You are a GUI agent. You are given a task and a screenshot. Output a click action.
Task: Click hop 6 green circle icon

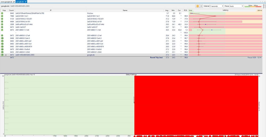coord(2,27)
